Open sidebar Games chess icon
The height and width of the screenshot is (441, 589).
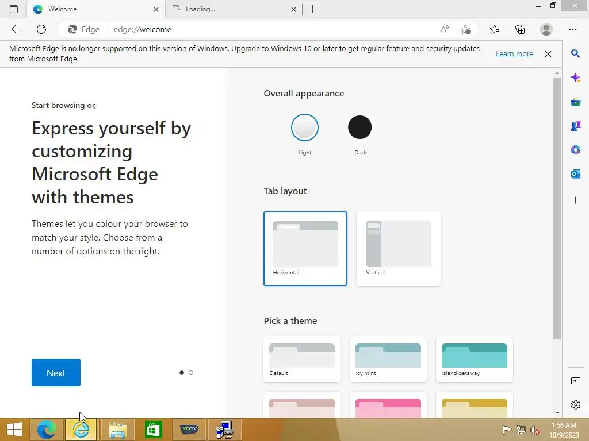[575, 126]
